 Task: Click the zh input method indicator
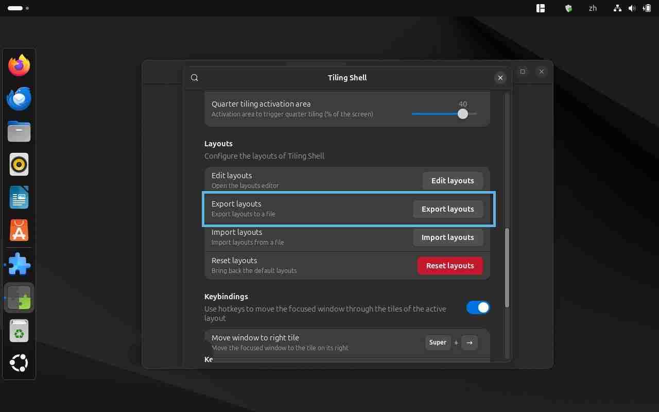(593, 8)
